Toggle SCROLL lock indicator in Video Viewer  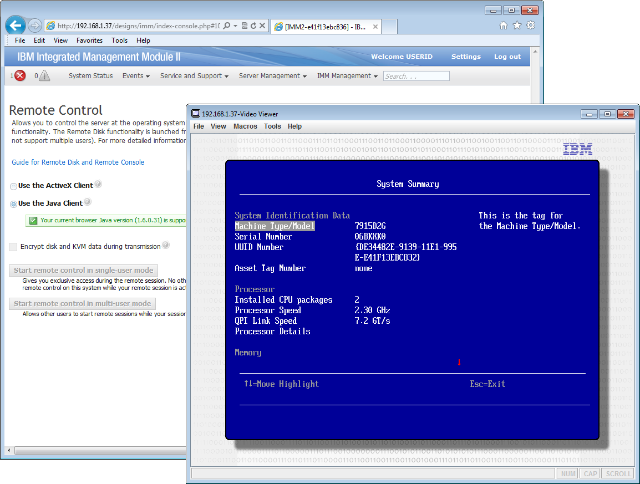(618, 474)
